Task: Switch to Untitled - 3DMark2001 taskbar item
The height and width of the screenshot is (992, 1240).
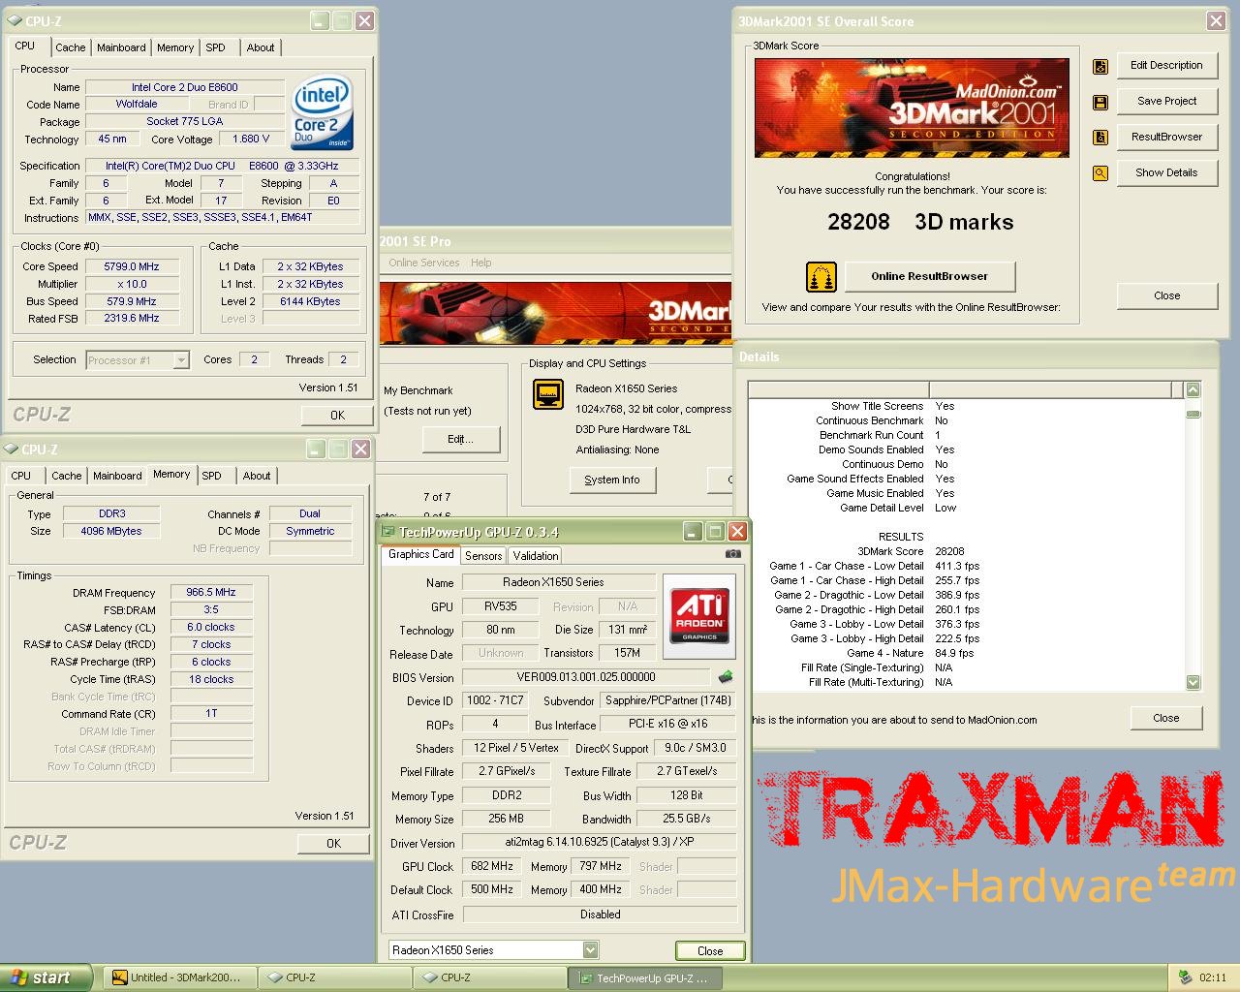Action: click(x=179, y=977)
